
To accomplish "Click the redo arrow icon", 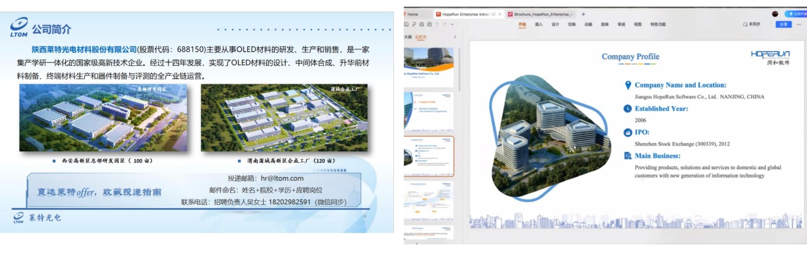I will click(444, 24).
